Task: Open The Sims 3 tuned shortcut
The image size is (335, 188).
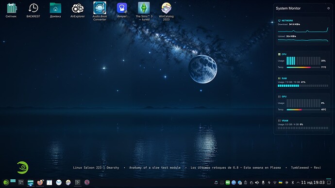Action: click(144, 11)
